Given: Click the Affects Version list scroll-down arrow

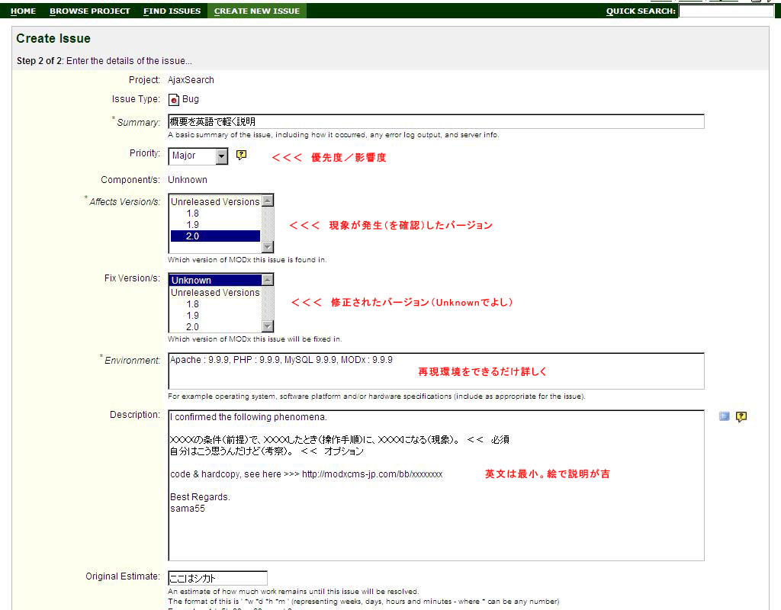Looking at the screenshot, I should (268, 246).
